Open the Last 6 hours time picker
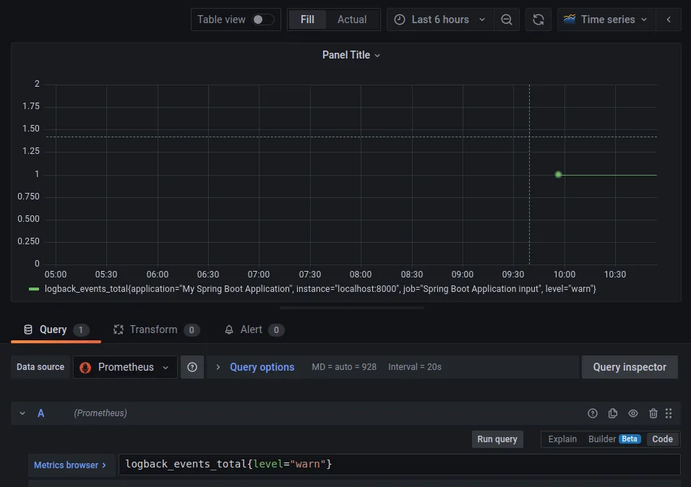Viewport: 691px width, 487px height. (x=439, y=20)
